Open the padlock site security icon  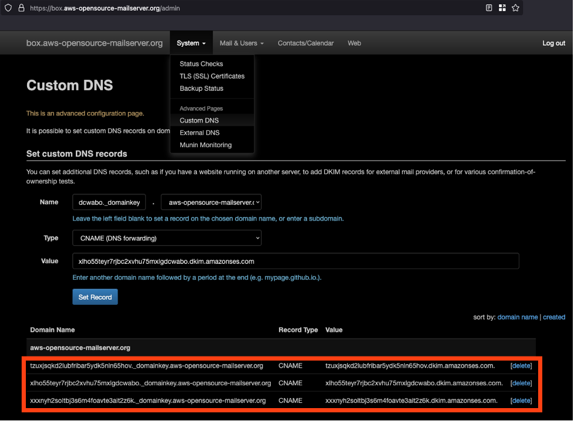21,8
